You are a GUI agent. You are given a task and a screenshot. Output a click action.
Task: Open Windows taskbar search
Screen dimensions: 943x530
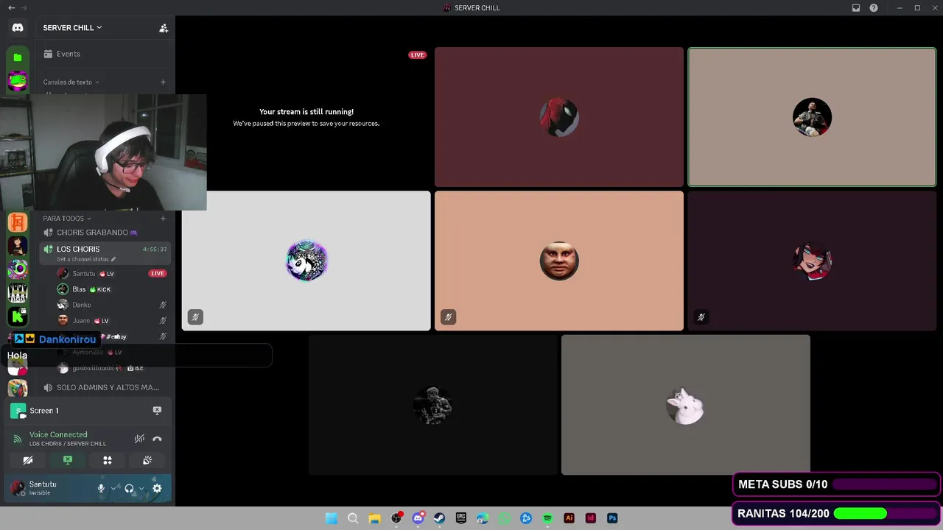(x=353, y=518)
